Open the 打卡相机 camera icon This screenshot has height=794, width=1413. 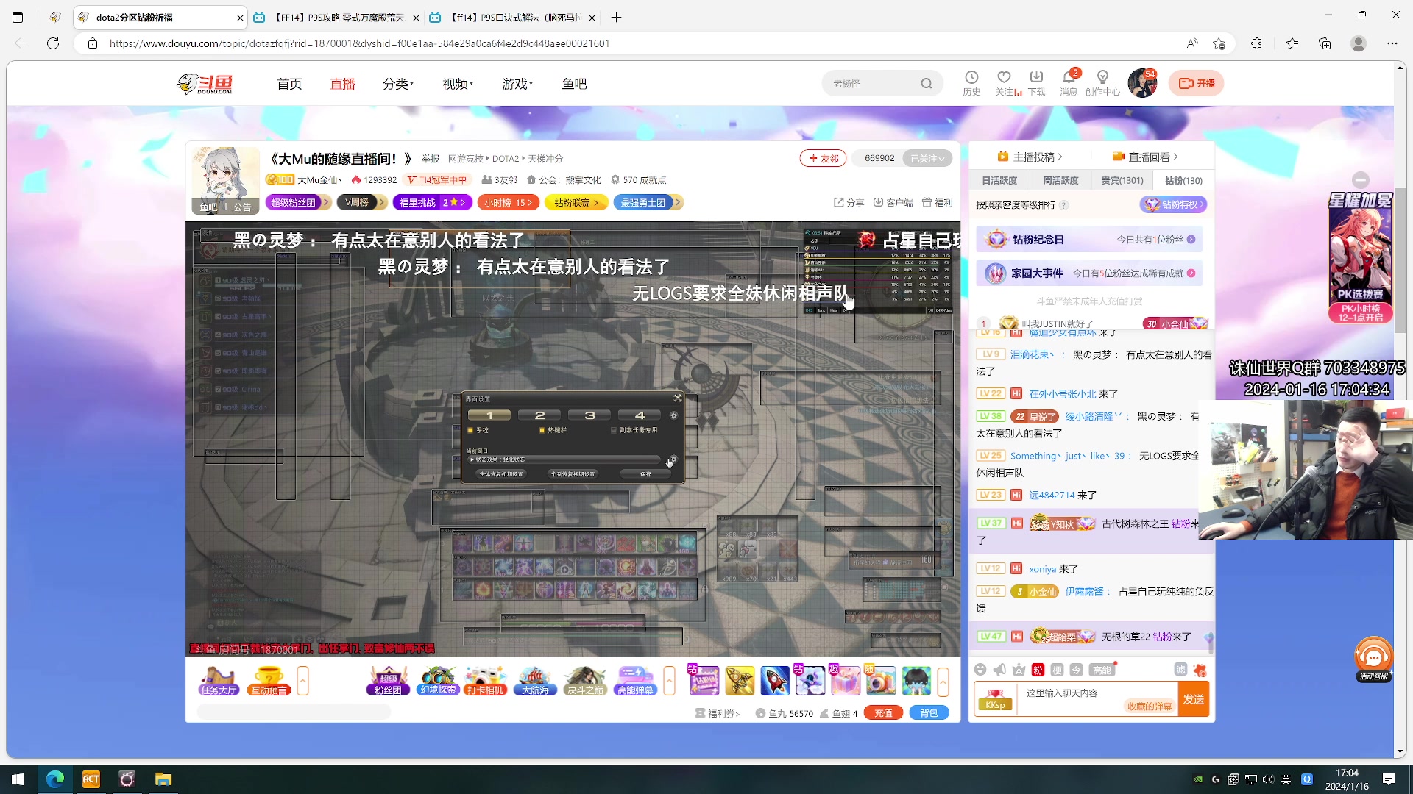[x=486, y=681]
